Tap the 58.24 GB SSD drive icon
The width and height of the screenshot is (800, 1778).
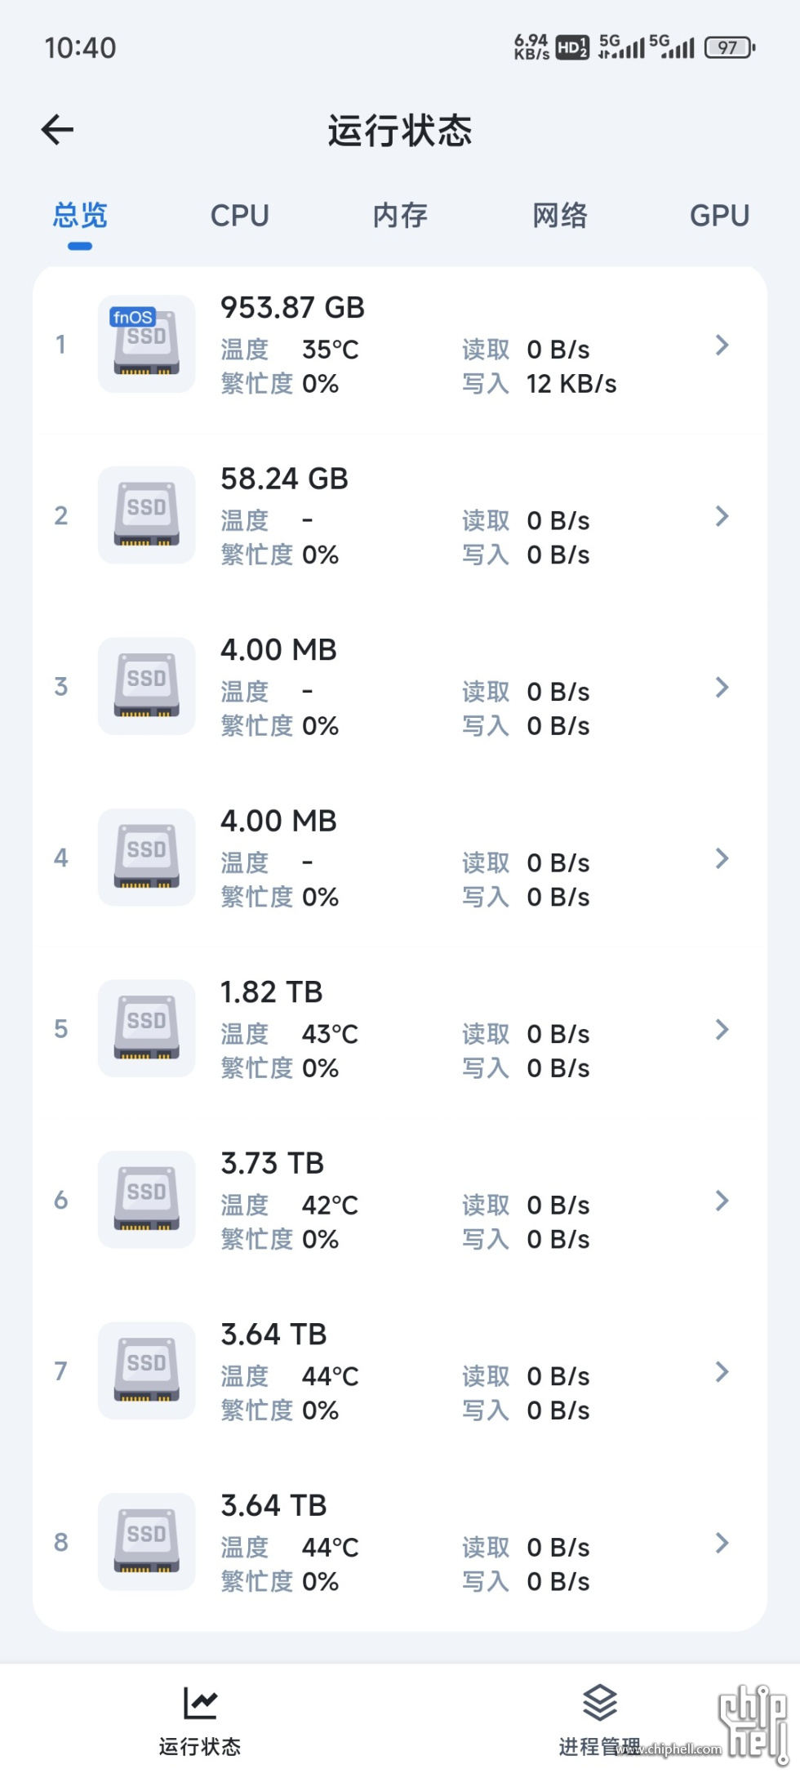point(147,515)
